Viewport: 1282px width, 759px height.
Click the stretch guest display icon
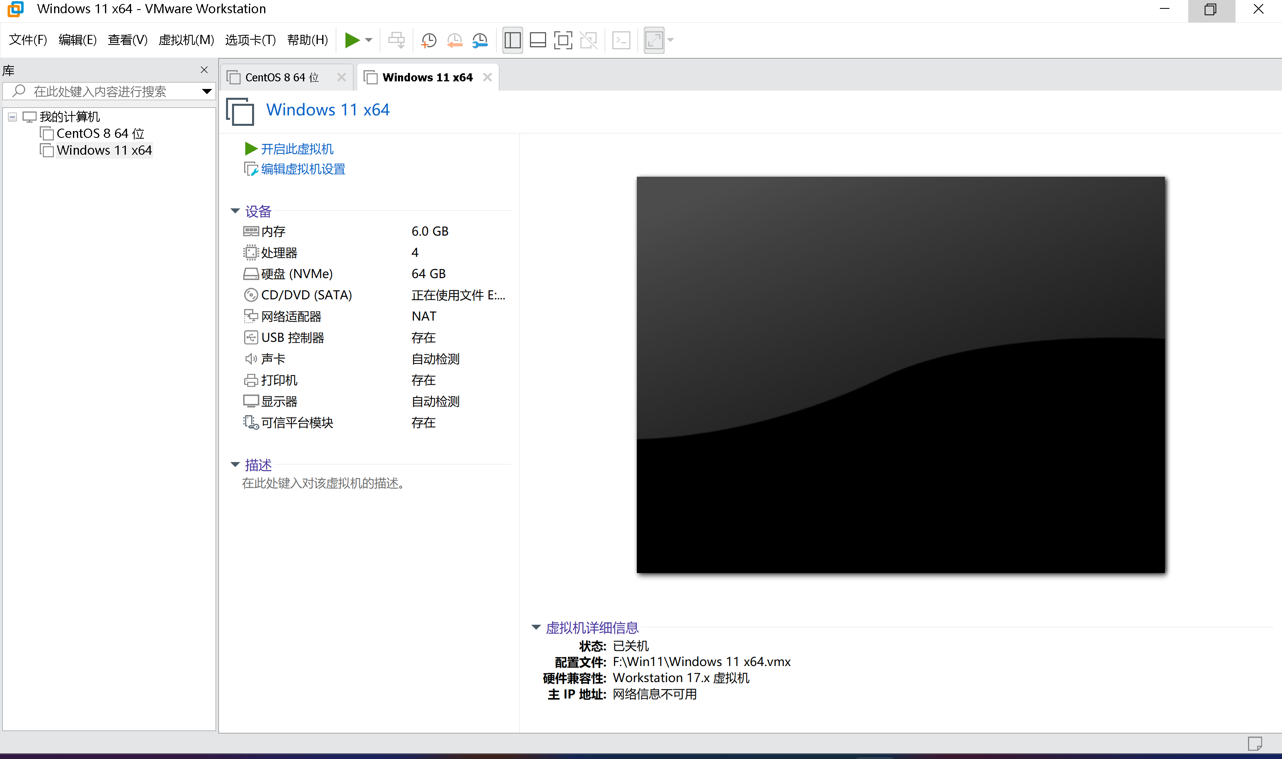654,40
